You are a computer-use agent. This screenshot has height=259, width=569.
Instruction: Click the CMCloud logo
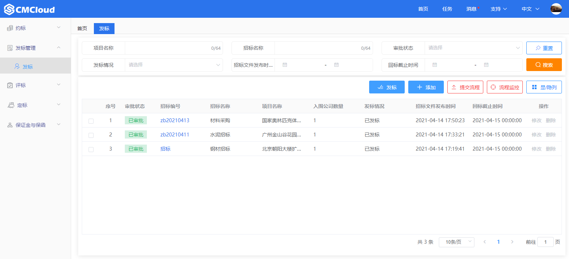click(30, 9)
